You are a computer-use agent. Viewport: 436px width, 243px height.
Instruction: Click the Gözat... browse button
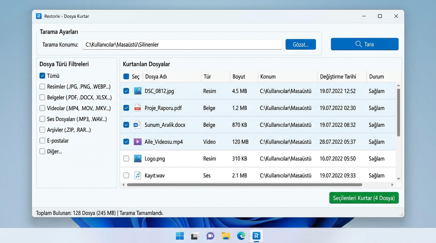pos(301,45)
